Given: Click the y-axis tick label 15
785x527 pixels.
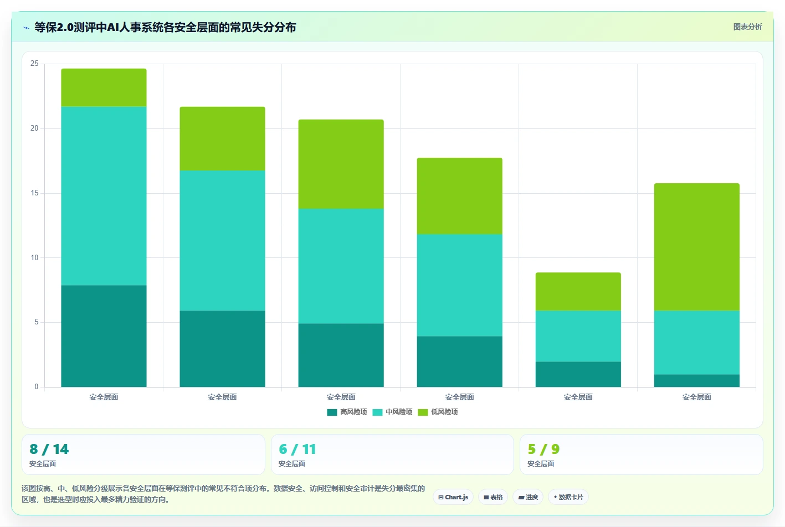Looking at the screenshot, I should tap(34, 193).
